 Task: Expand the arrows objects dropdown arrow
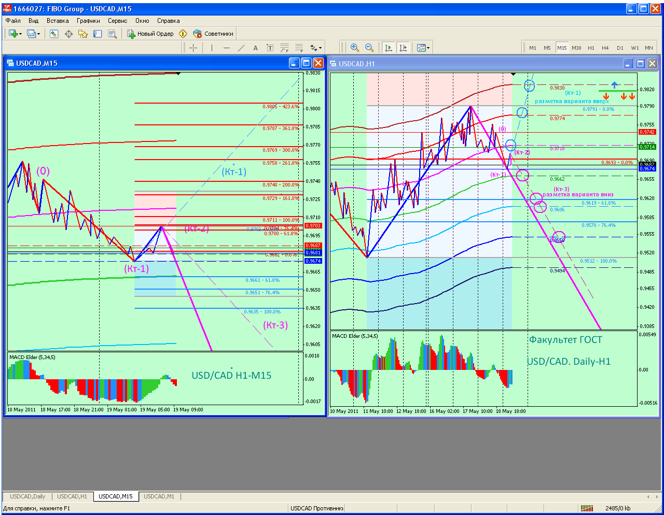tap(321, 48)
